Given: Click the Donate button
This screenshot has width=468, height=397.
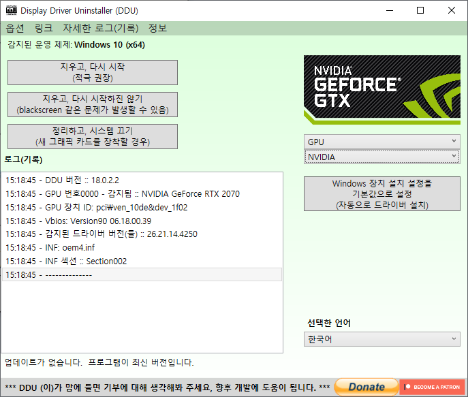Looking at the screenshot, I should click(x=366, y=387).
